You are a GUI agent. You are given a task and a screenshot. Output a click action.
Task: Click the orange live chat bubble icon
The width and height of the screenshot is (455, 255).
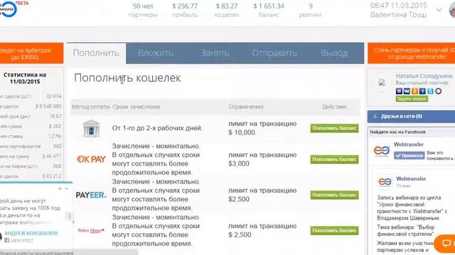[446, 243]
